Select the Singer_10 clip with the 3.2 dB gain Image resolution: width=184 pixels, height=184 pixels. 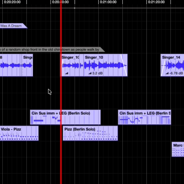pyautogui.click(x=106, y=65)
